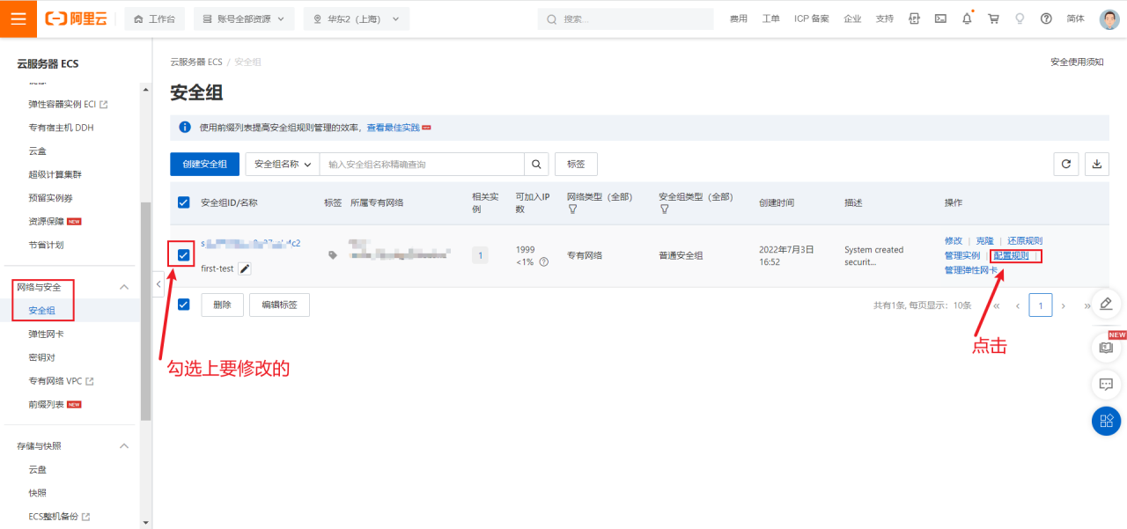Image resolution: width=1127 pixels, height=529 pixels.
Task: Open the shopping cart icon
Action: pos(993,18)
